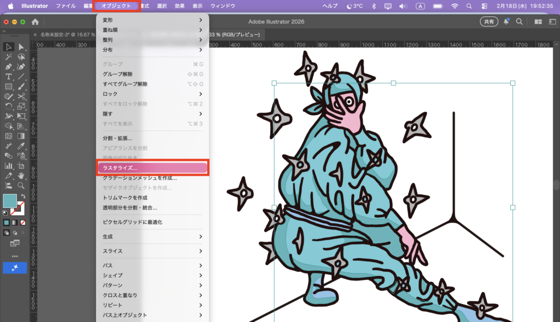Image resolution: width=560 pixels, height=322 pixels.
Task: Swap fill and stroke colors arrow
Action: [23, 196]
